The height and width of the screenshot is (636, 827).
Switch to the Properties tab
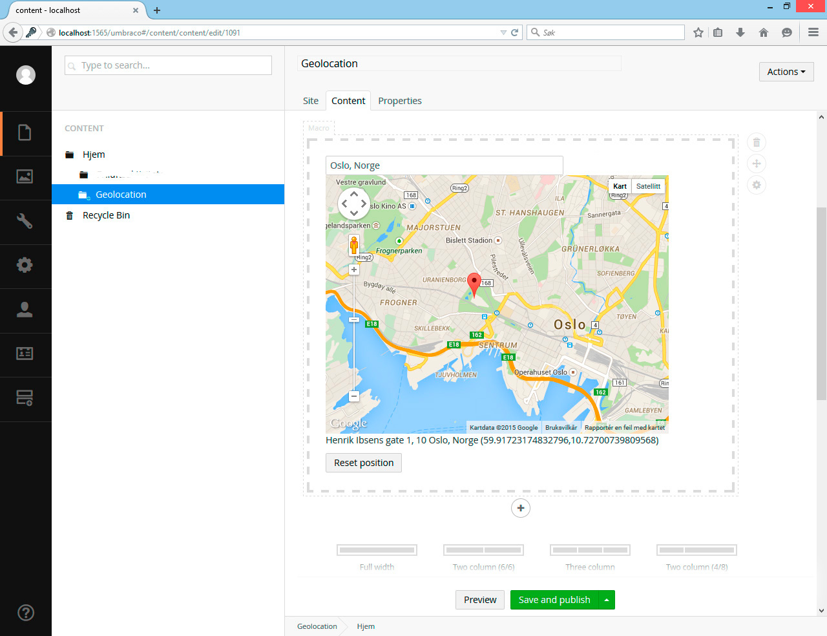400,101
